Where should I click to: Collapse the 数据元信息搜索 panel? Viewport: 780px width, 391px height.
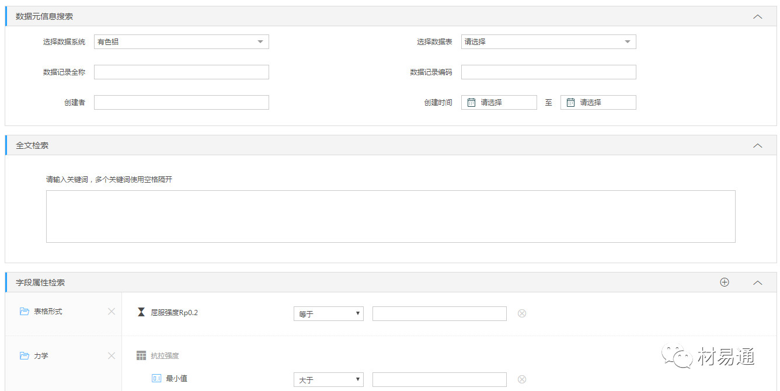[x=758, y=17]
